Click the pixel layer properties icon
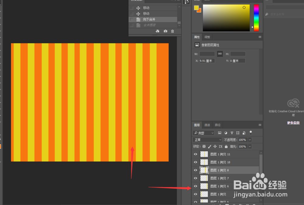Viewport: 304px width, 205px height. click(197, 45)
